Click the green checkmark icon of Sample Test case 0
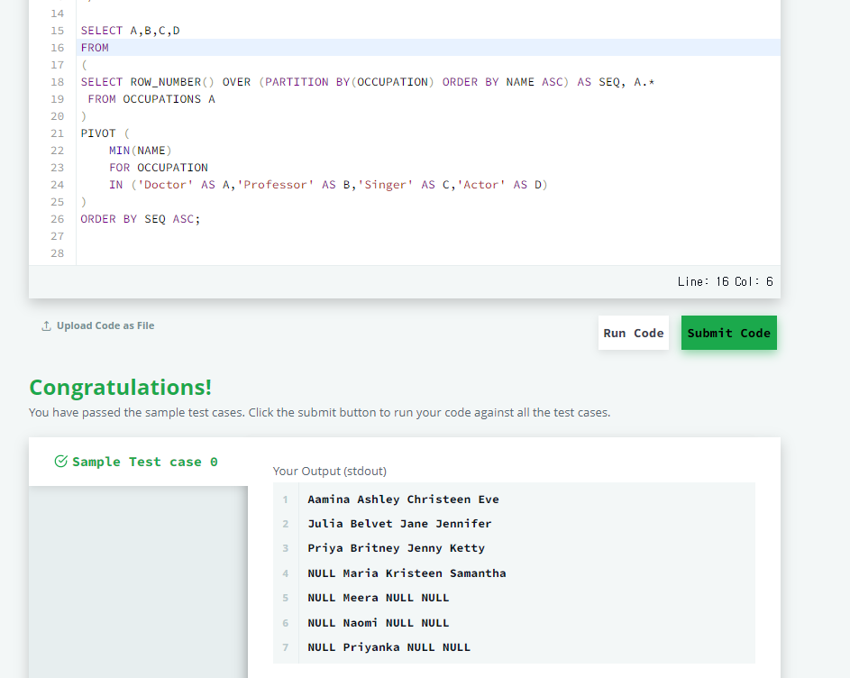 [60, 462]
